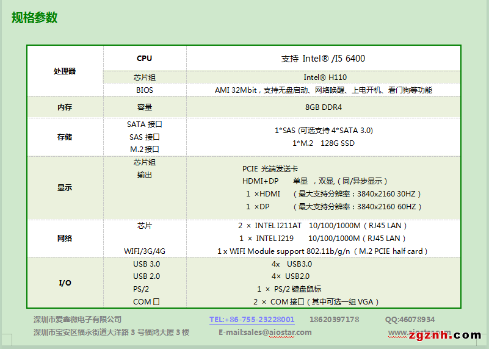Click the 1 ×DP 3840x2160 60HZ line
The width and height of the screenshot is (489, 349).
point(334,207)
